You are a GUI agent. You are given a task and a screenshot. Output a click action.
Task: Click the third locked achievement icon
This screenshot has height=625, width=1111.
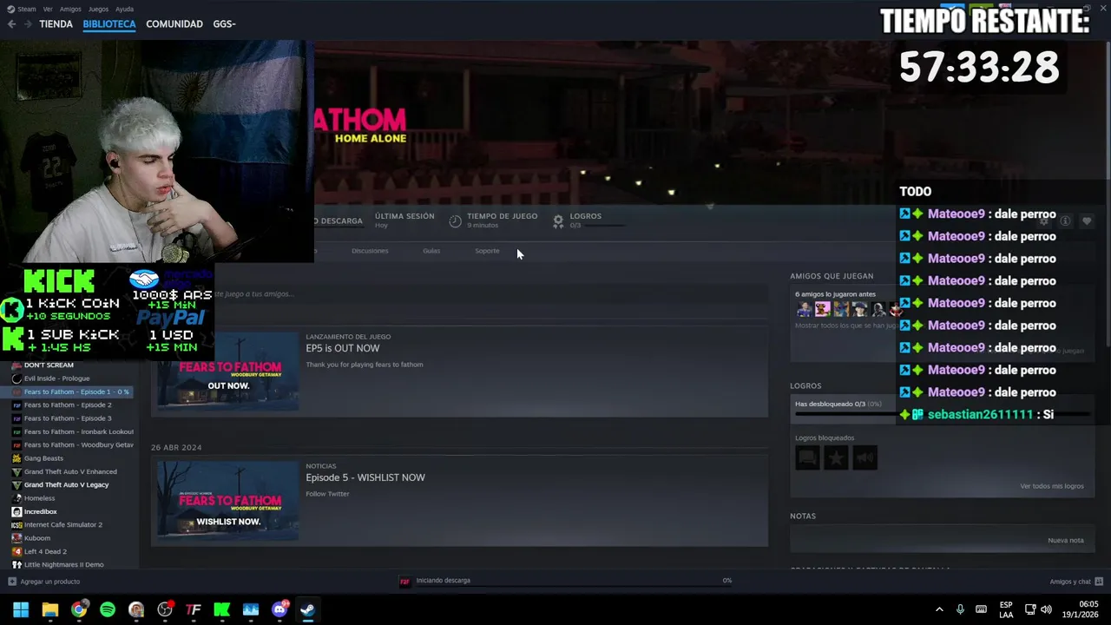pos(864,457)
